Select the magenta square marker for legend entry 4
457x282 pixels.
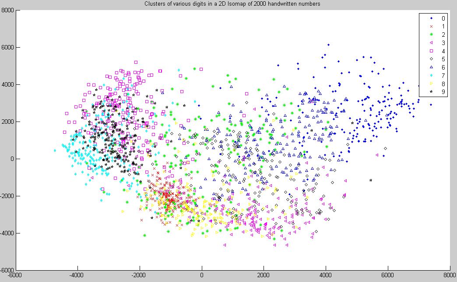click(x=432, y=51)
